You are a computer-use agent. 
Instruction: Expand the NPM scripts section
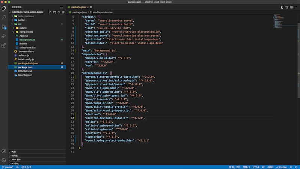[x=37, y=159]
